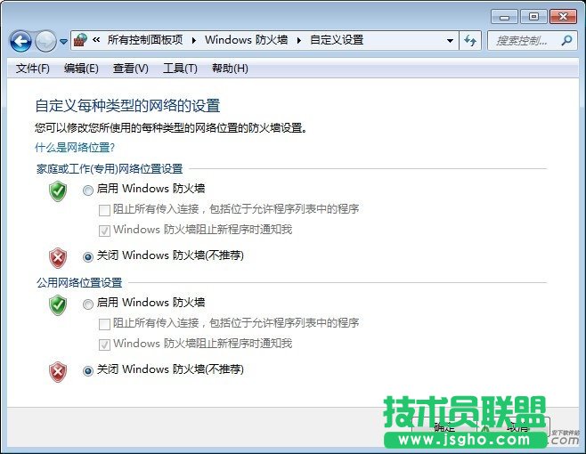Open the 什么是网络位置? help link
The image size is (586, 454).
pyautogui.click(x=74, y=147)
